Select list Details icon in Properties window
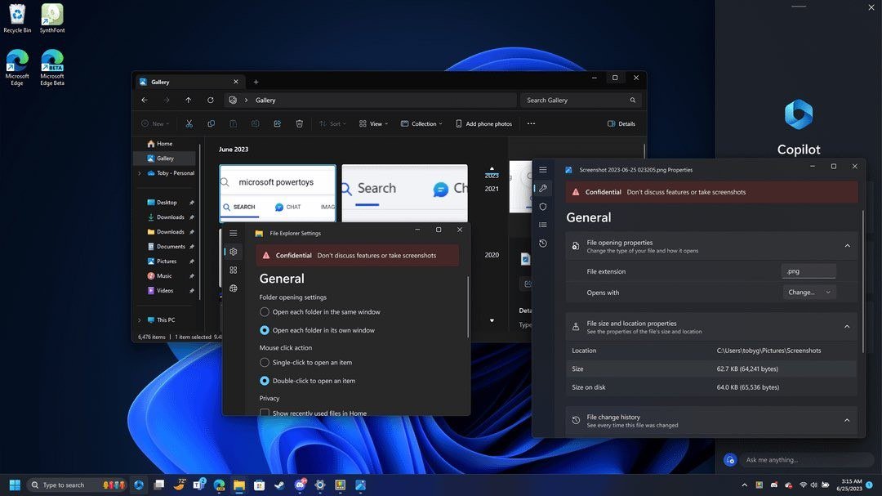 [543, 225]
